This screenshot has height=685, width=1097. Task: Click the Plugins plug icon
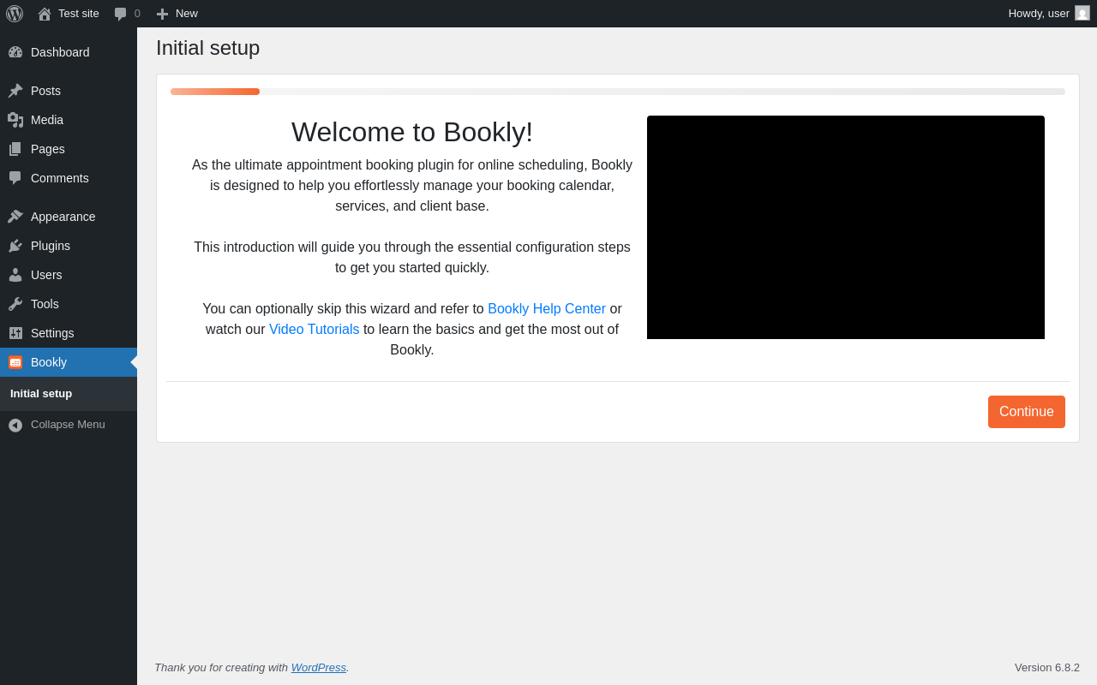coord(15,246)
